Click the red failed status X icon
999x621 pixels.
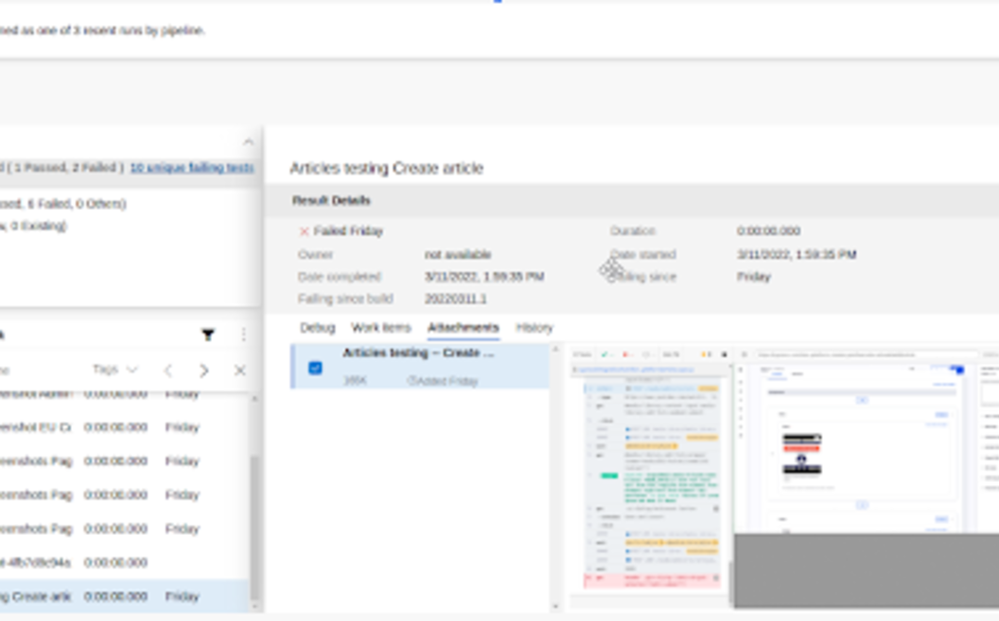tap(304, 232)
